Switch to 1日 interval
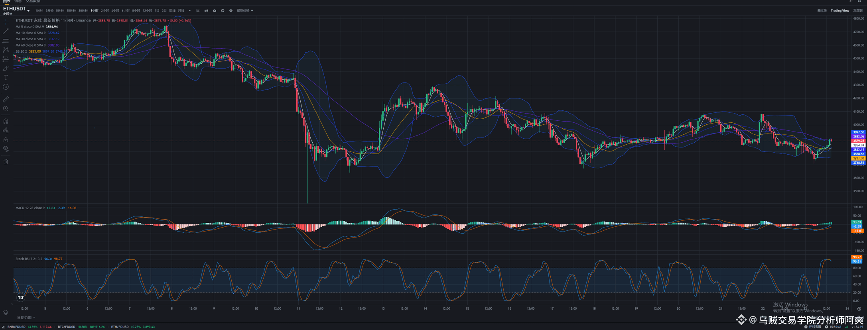867x330 pixels. (157, 11)
